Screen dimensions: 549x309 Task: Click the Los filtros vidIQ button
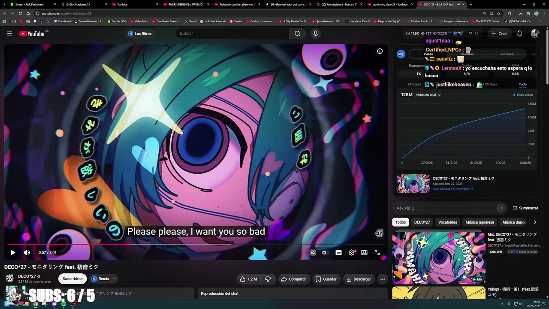140,33
